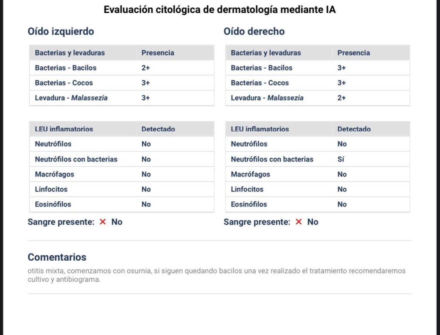Select left ear Eosinófilos row label
This screenshot has height=335, width=440.
tap(53, 204)
